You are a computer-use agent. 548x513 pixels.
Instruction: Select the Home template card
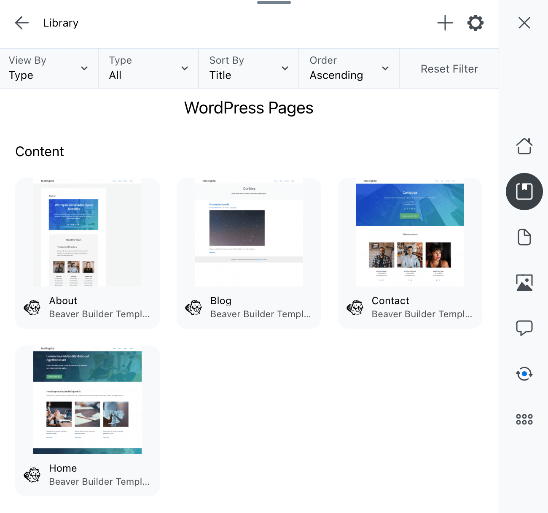[x=87, y=420]
